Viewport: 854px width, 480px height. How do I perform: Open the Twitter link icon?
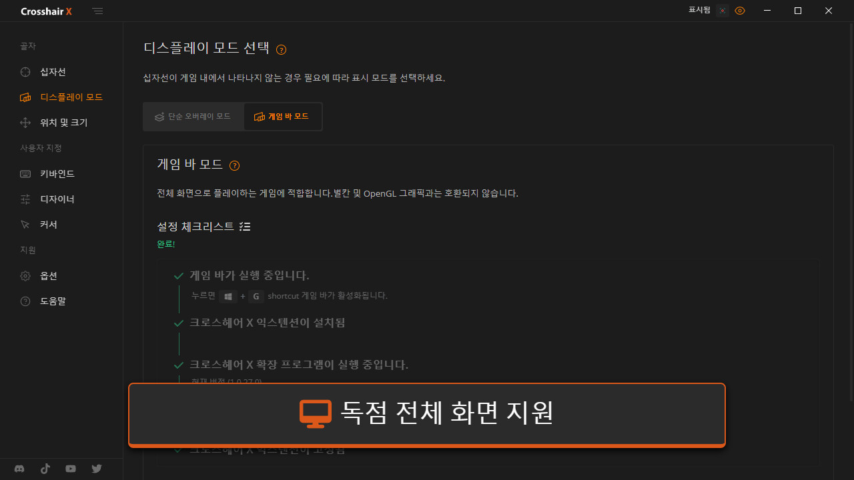click(97, 469)
